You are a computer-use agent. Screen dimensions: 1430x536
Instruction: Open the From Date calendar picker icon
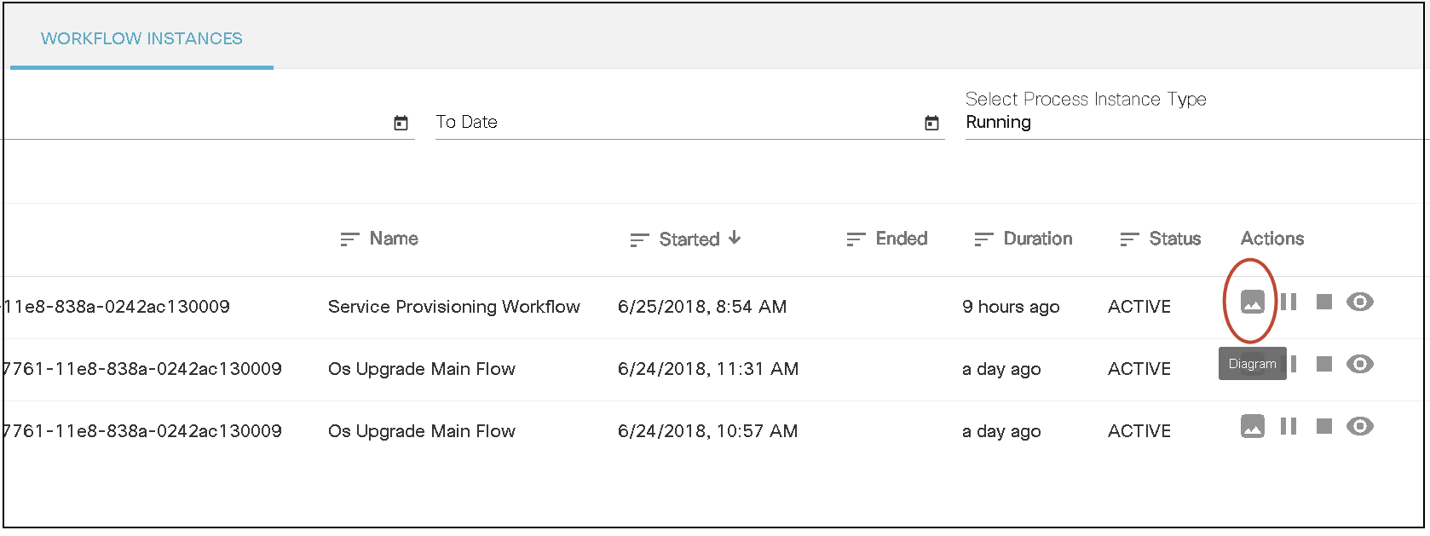(x=401, y=124)
